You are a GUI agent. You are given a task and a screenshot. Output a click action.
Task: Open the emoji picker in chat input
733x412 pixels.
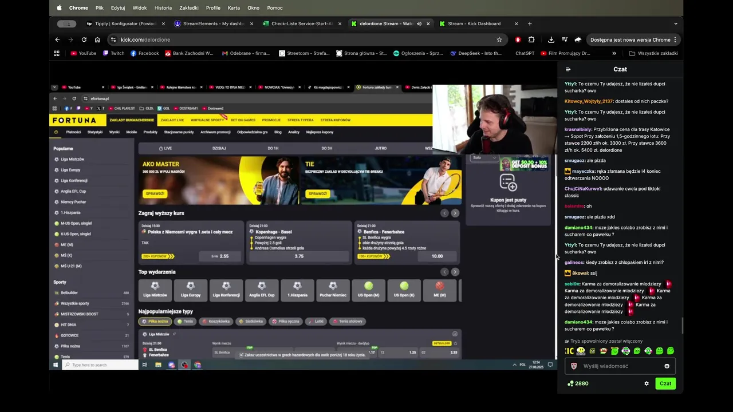click(667, 366)
